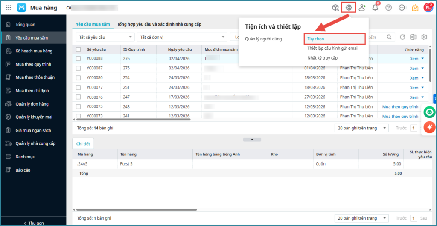
Task: Tick checkbox for request YC00087
Action: tap(79, 68)
